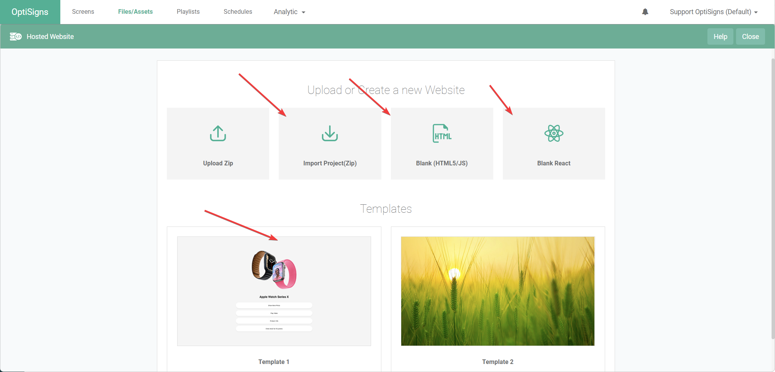The image size is (775, 372).
Task: Navigate to the Schedules tab
Action: 238,12
